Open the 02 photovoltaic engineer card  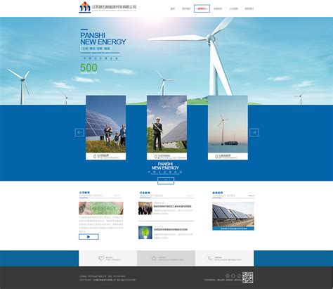pyautogui.click(x=166, y=128)
